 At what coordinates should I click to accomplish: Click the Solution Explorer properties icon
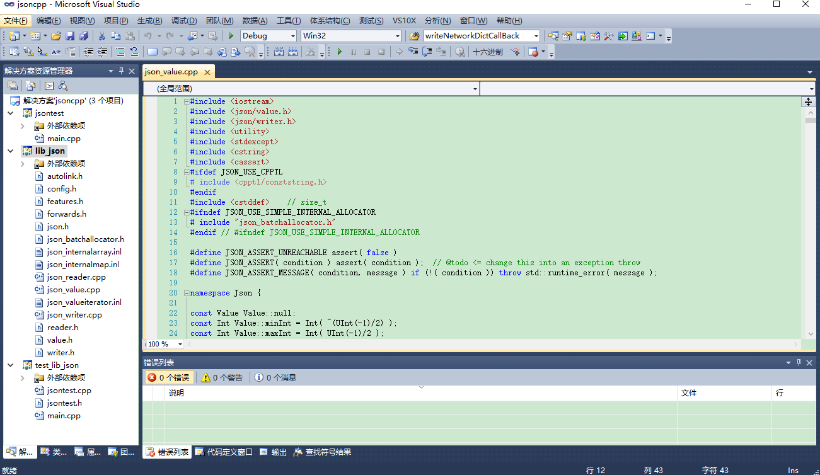(13, 86)
